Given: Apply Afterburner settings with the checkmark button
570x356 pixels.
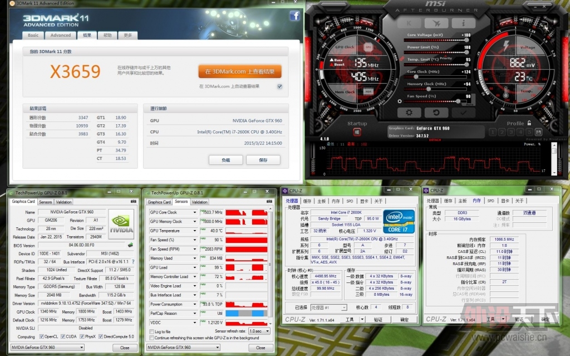Looking at the screenshot, I should [x=464, y=113].
